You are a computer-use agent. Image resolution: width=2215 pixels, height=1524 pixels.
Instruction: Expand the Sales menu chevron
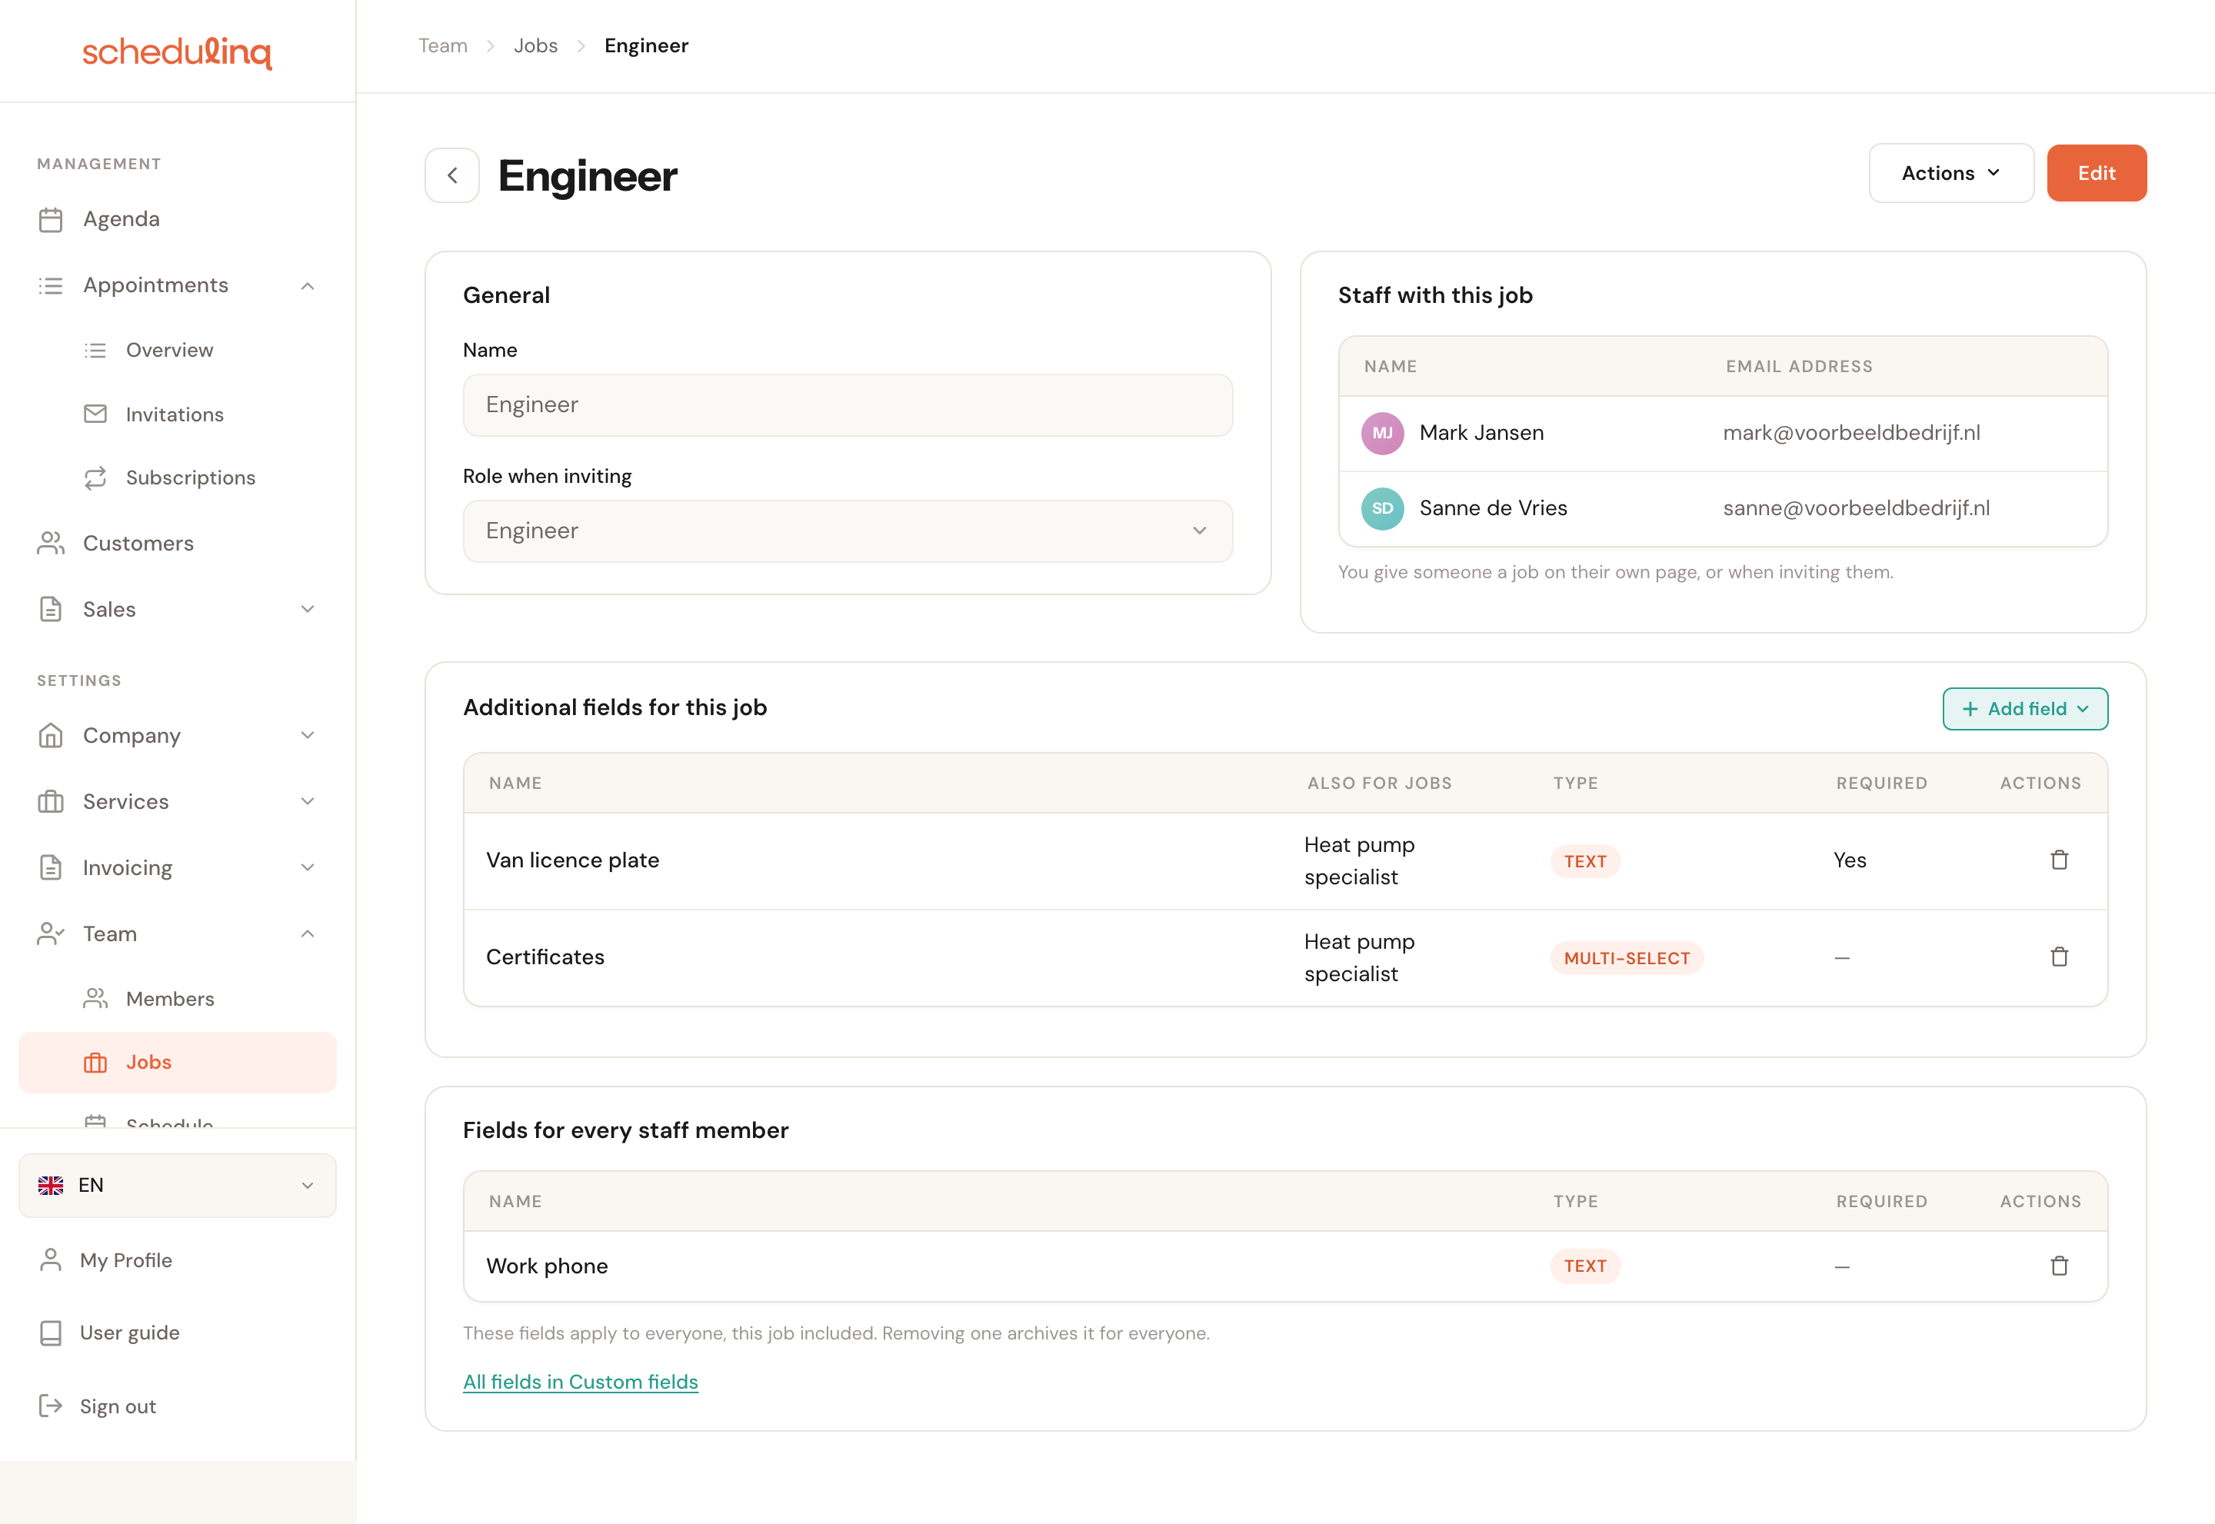pyautogui.click(x=308, y=609)
